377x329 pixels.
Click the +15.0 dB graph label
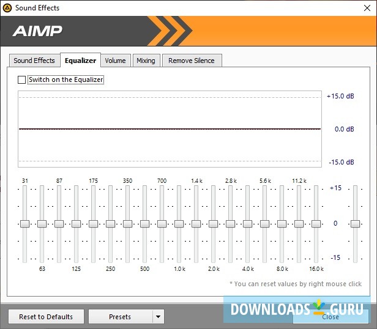(340, 96)
